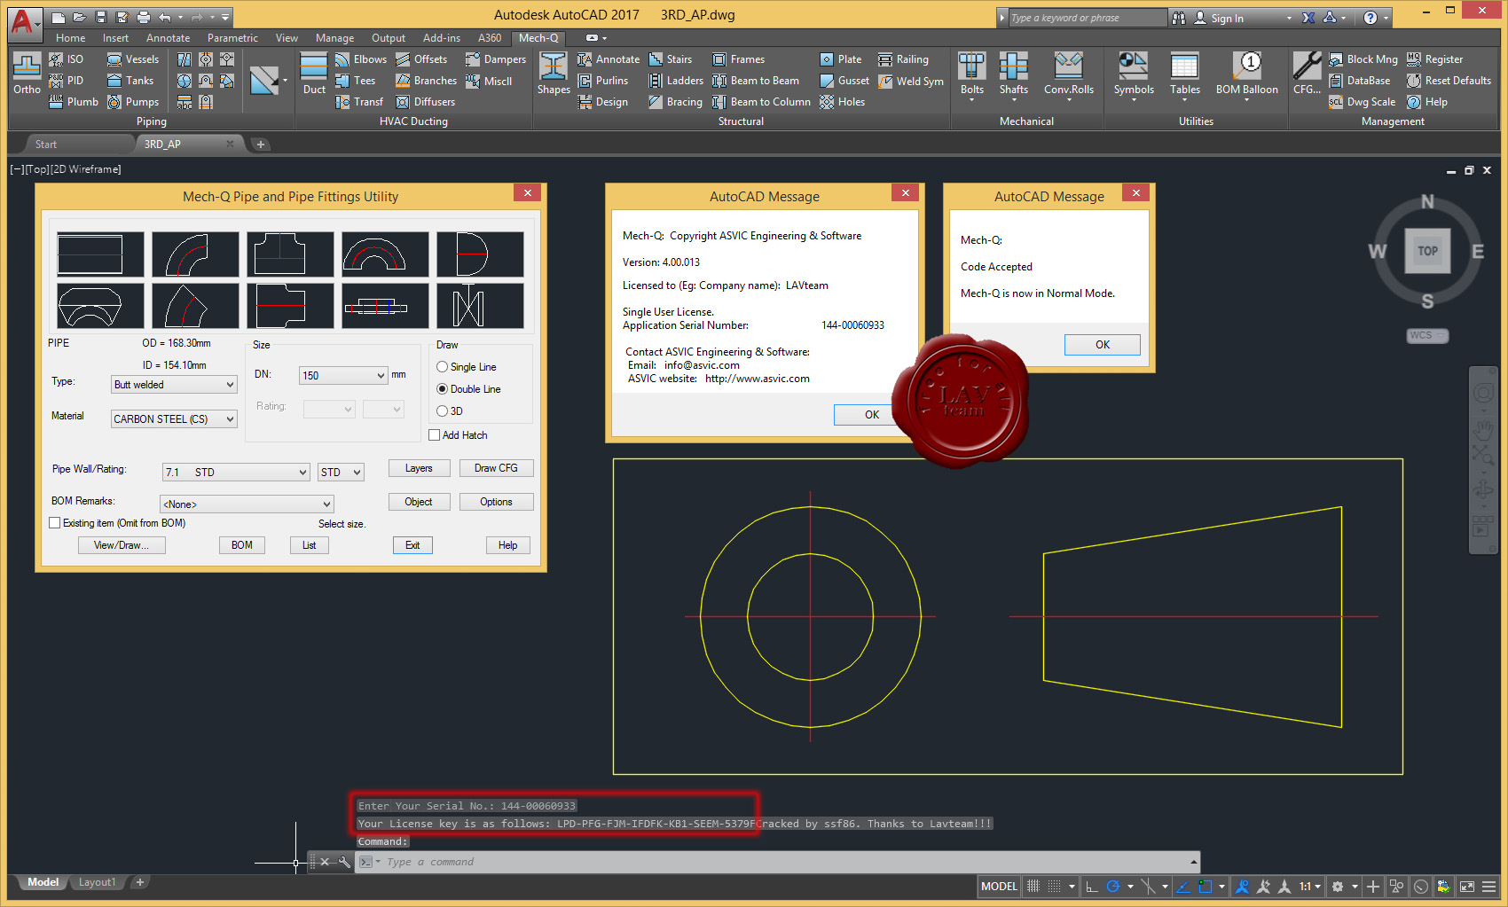Select the Weld Sym tool

[x=911, y=81]
